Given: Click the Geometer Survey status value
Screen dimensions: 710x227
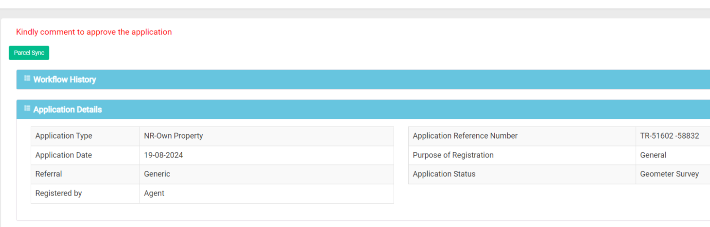Looking at the screenshot, I should pyautogui.click(x=669, y=174).
